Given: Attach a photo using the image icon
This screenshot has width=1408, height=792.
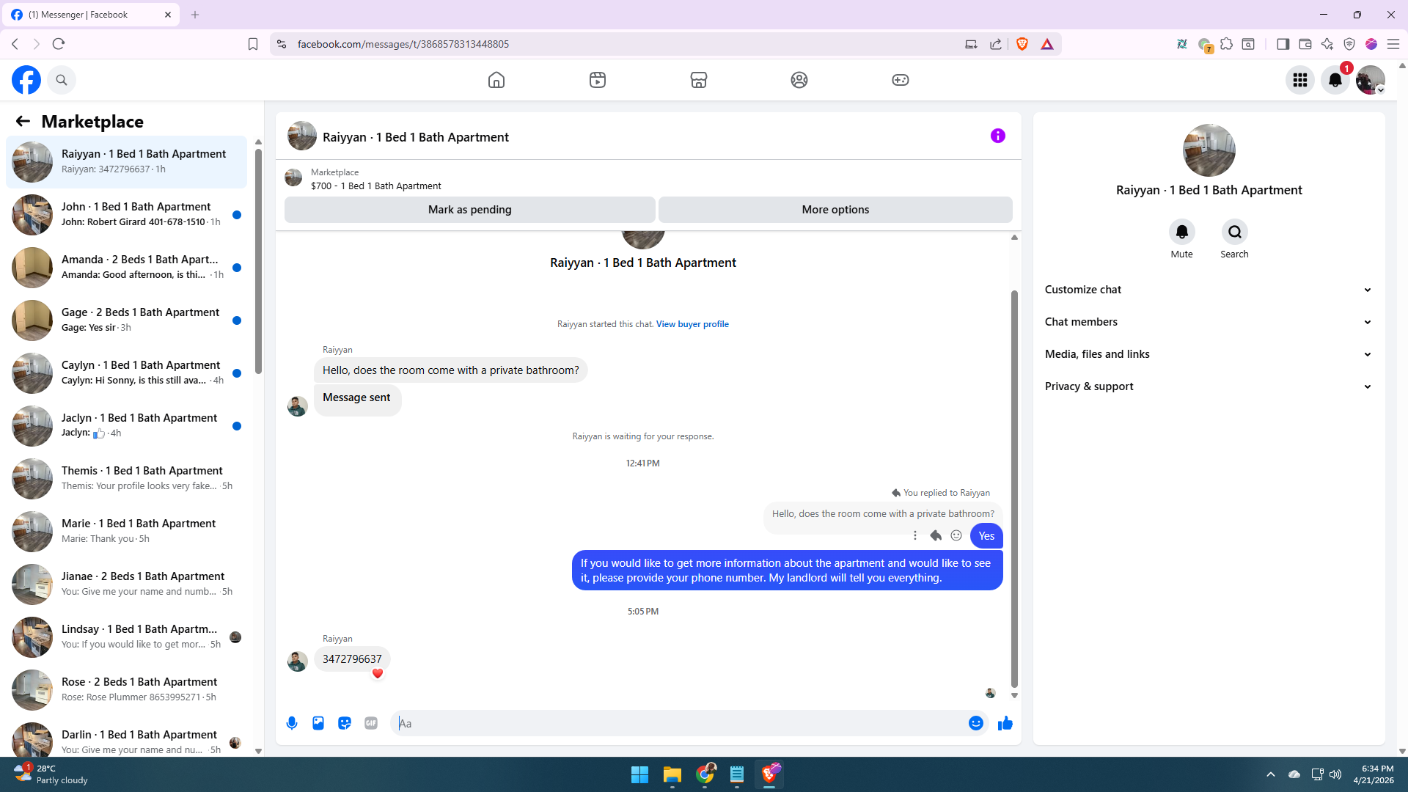Looking at the screenshot, I should [x=318, y=723].
